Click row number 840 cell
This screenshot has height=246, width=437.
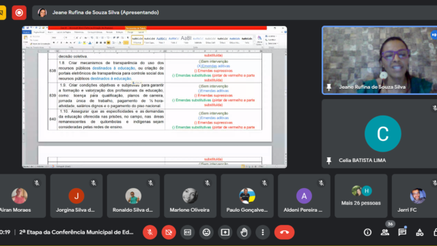click(53, 119)
